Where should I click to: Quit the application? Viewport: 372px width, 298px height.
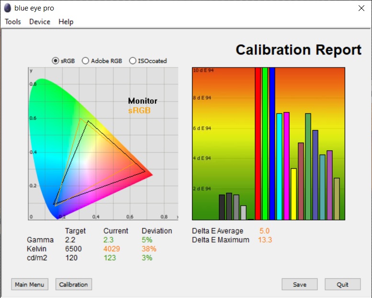[x=343, y=284]
